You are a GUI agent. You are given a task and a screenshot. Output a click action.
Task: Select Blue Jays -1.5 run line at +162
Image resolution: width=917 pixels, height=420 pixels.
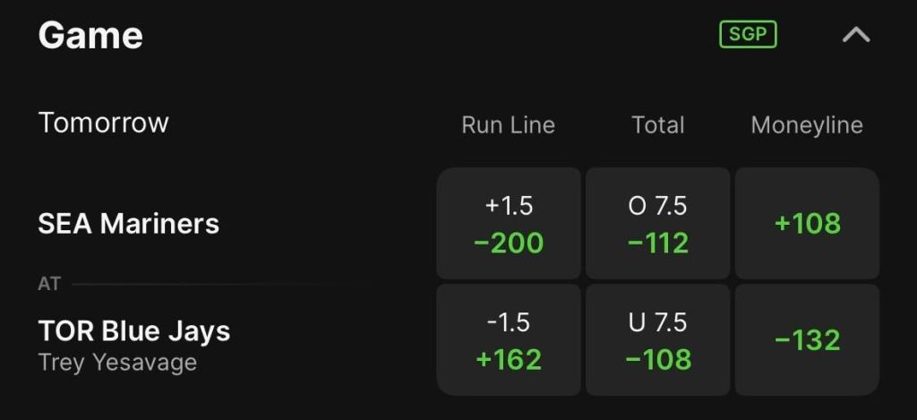pyautogui.click(x=509, y=340)
